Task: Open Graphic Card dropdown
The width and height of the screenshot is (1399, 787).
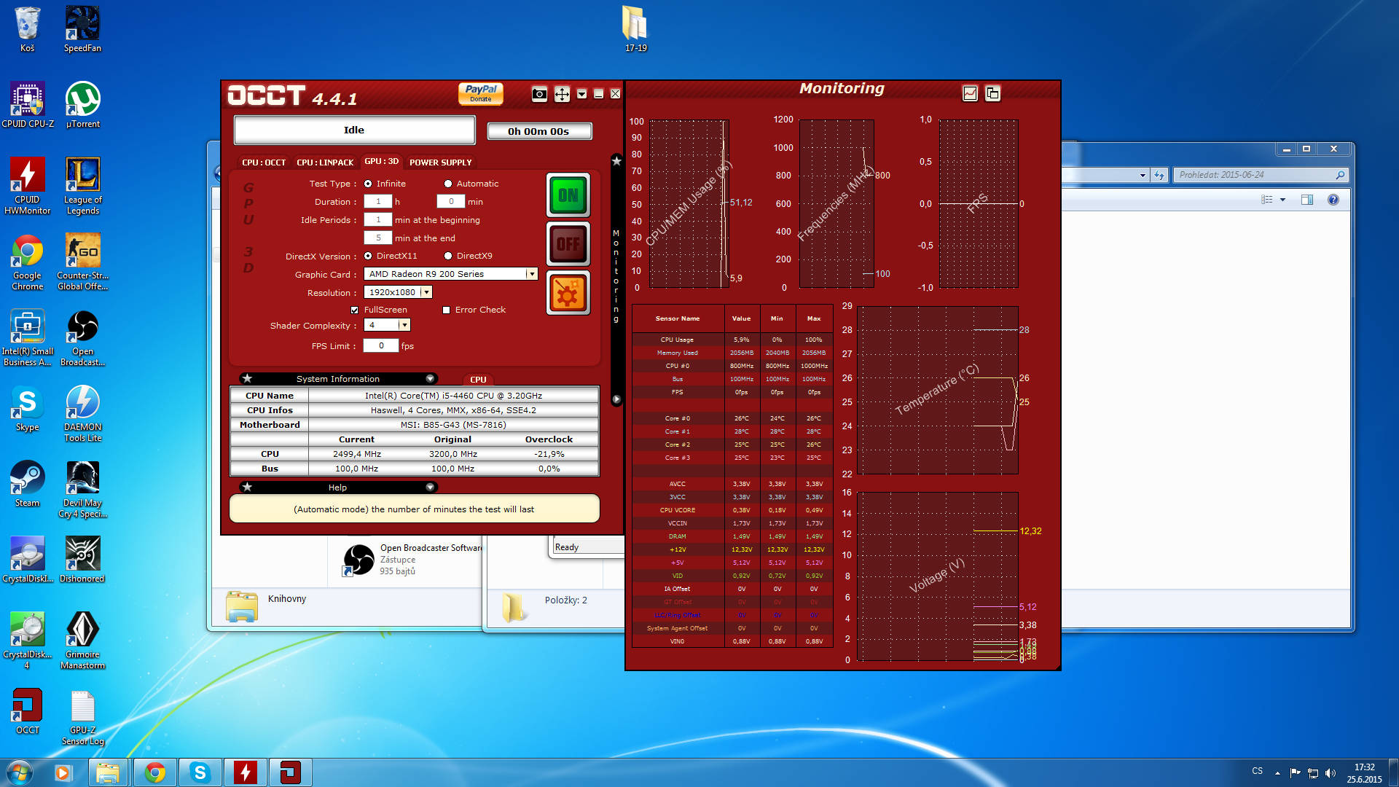Action: click(x=532, y=274)
